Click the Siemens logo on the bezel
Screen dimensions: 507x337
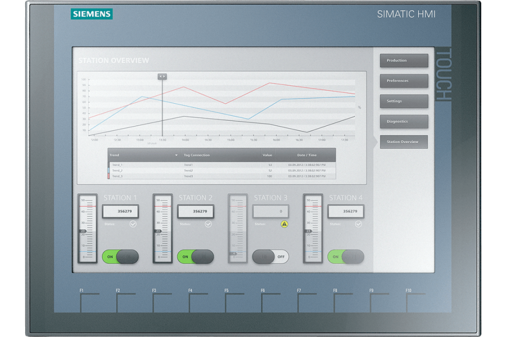pyautogui.click(x=92, y=14)
